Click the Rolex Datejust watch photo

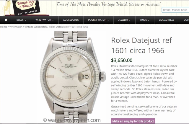72,77
